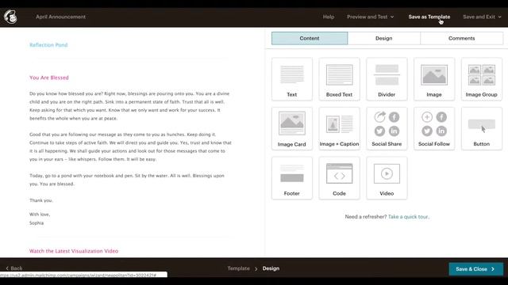Screen dimensions: 508x285
Task: Click the Thank you line
Action: (x=40, y=200)
